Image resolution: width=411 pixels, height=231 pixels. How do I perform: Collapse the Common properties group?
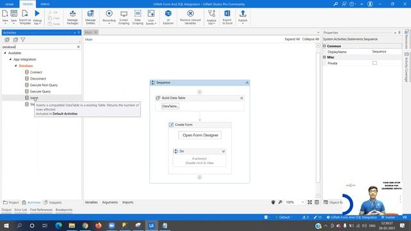click(324, 46)
